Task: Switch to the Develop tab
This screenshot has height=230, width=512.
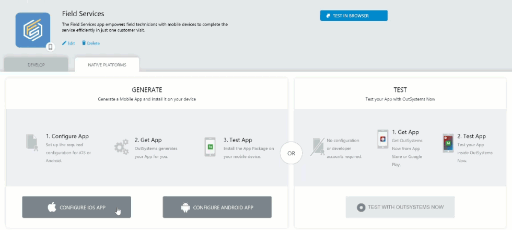Action: click(36, 65)
